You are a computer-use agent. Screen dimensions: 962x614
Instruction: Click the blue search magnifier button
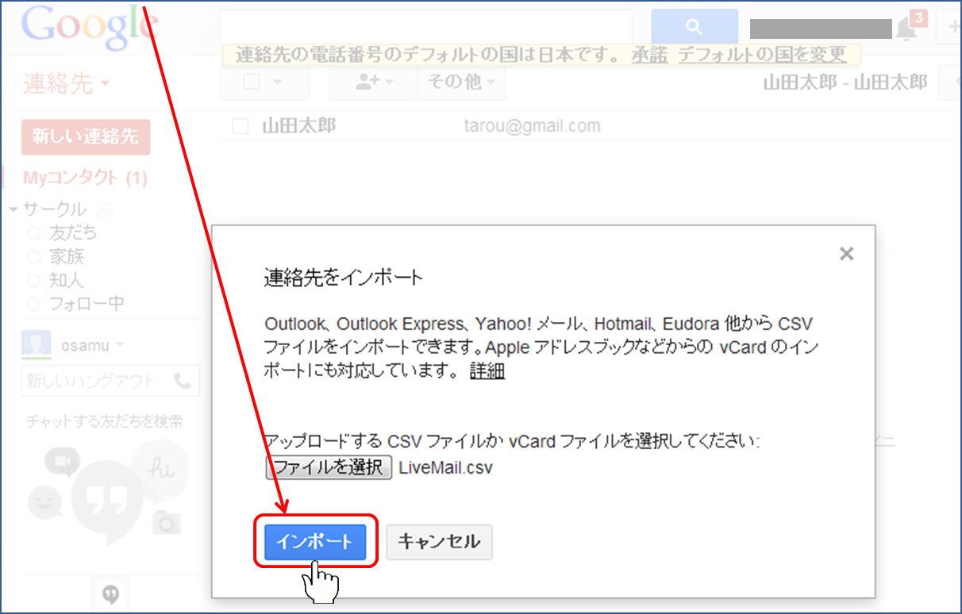pyautogui.click(x=694, y=28)
